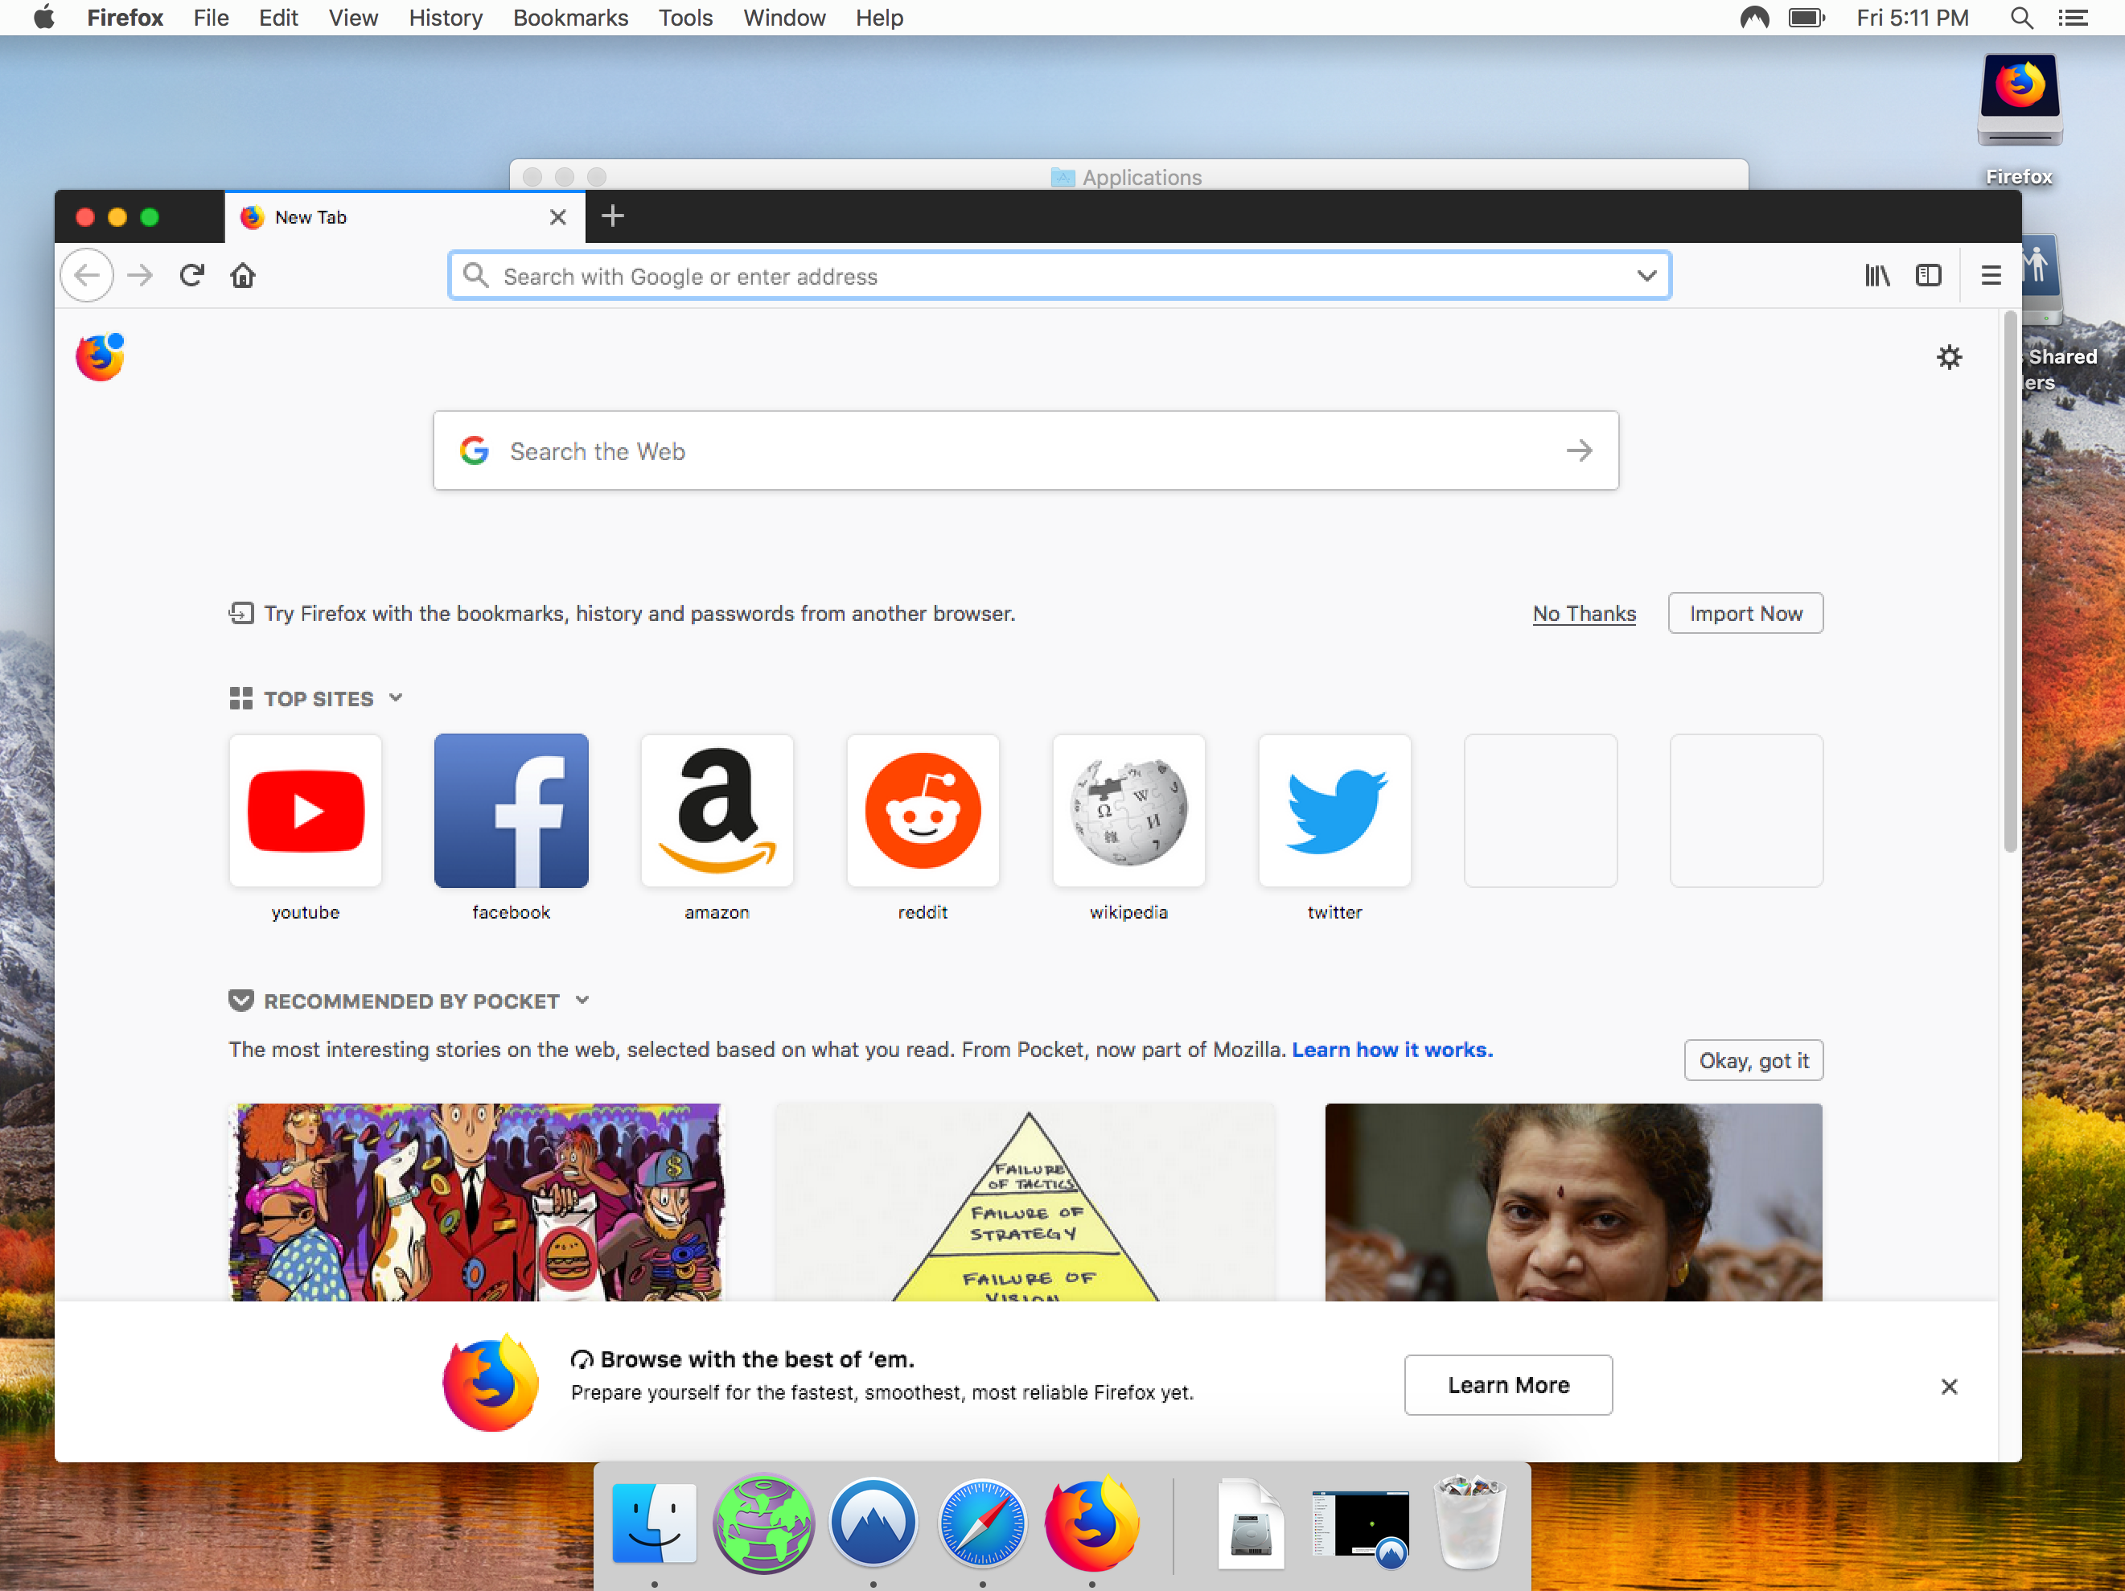This screenshot has width=2125, height=1591.
Task: Click the Firefox logo with notification dot
Action: coord(101,357)
